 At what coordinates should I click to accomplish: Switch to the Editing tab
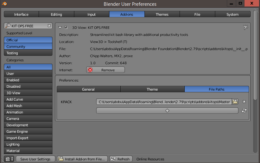pos(56,14)
